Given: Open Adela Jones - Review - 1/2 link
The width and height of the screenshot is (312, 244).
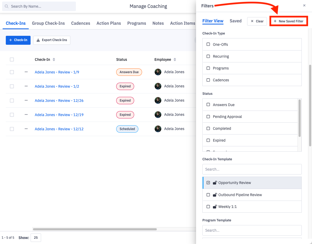Looking at the screenshot, I should 57,86.
